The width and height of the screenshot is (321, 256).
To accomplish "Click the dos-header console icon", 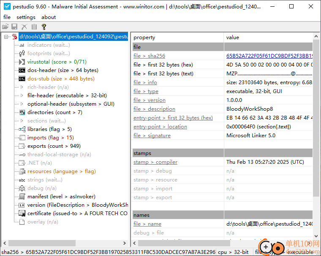I will click(22, 70).
